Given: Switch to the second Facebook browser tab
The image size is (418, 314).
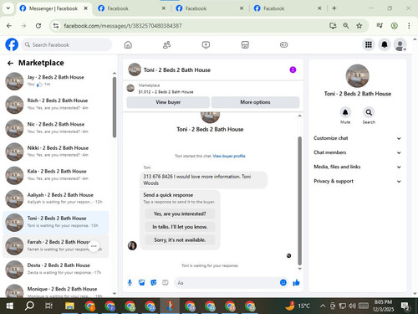Looking at the screenshot, I should [x=131, y=8].
